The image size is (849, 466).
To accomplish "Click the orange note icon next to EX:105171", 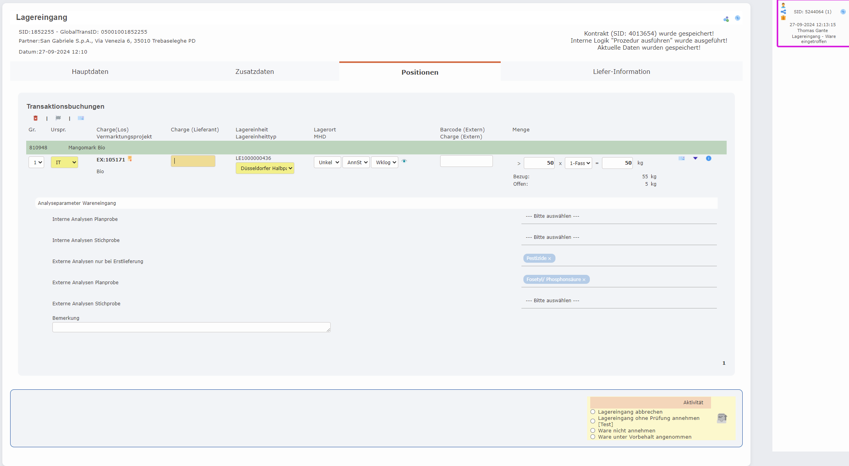I will 130,159.
